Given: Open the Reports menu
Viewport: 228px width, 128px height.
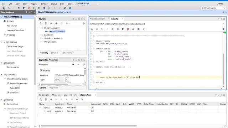Looking at the screenshot, I should pos(34,4).
